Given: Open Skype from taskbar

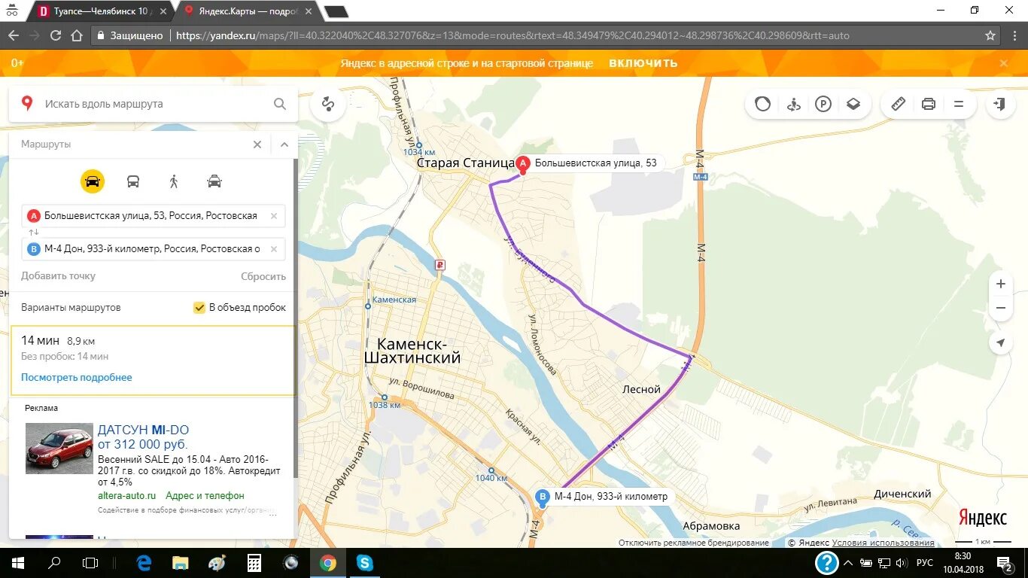Looking at the screenshot, I should (364, 563).
